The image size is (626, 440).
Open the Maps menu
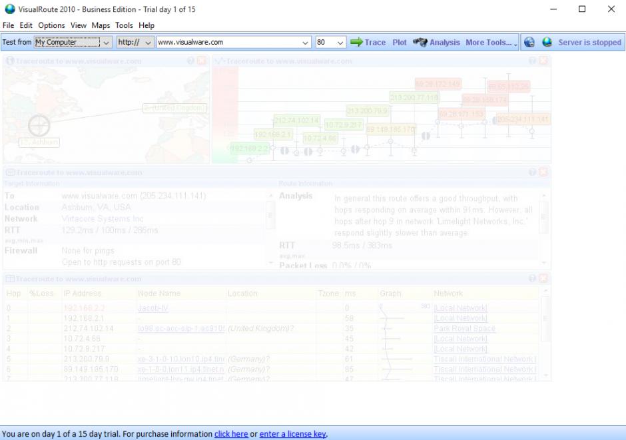[101, 25]
